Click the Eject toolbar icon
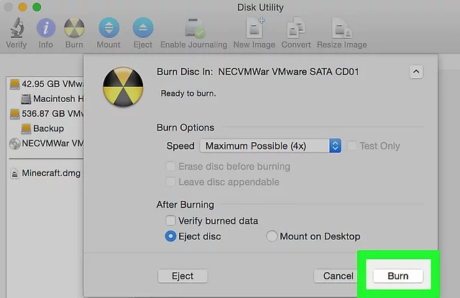 (143, 28)
